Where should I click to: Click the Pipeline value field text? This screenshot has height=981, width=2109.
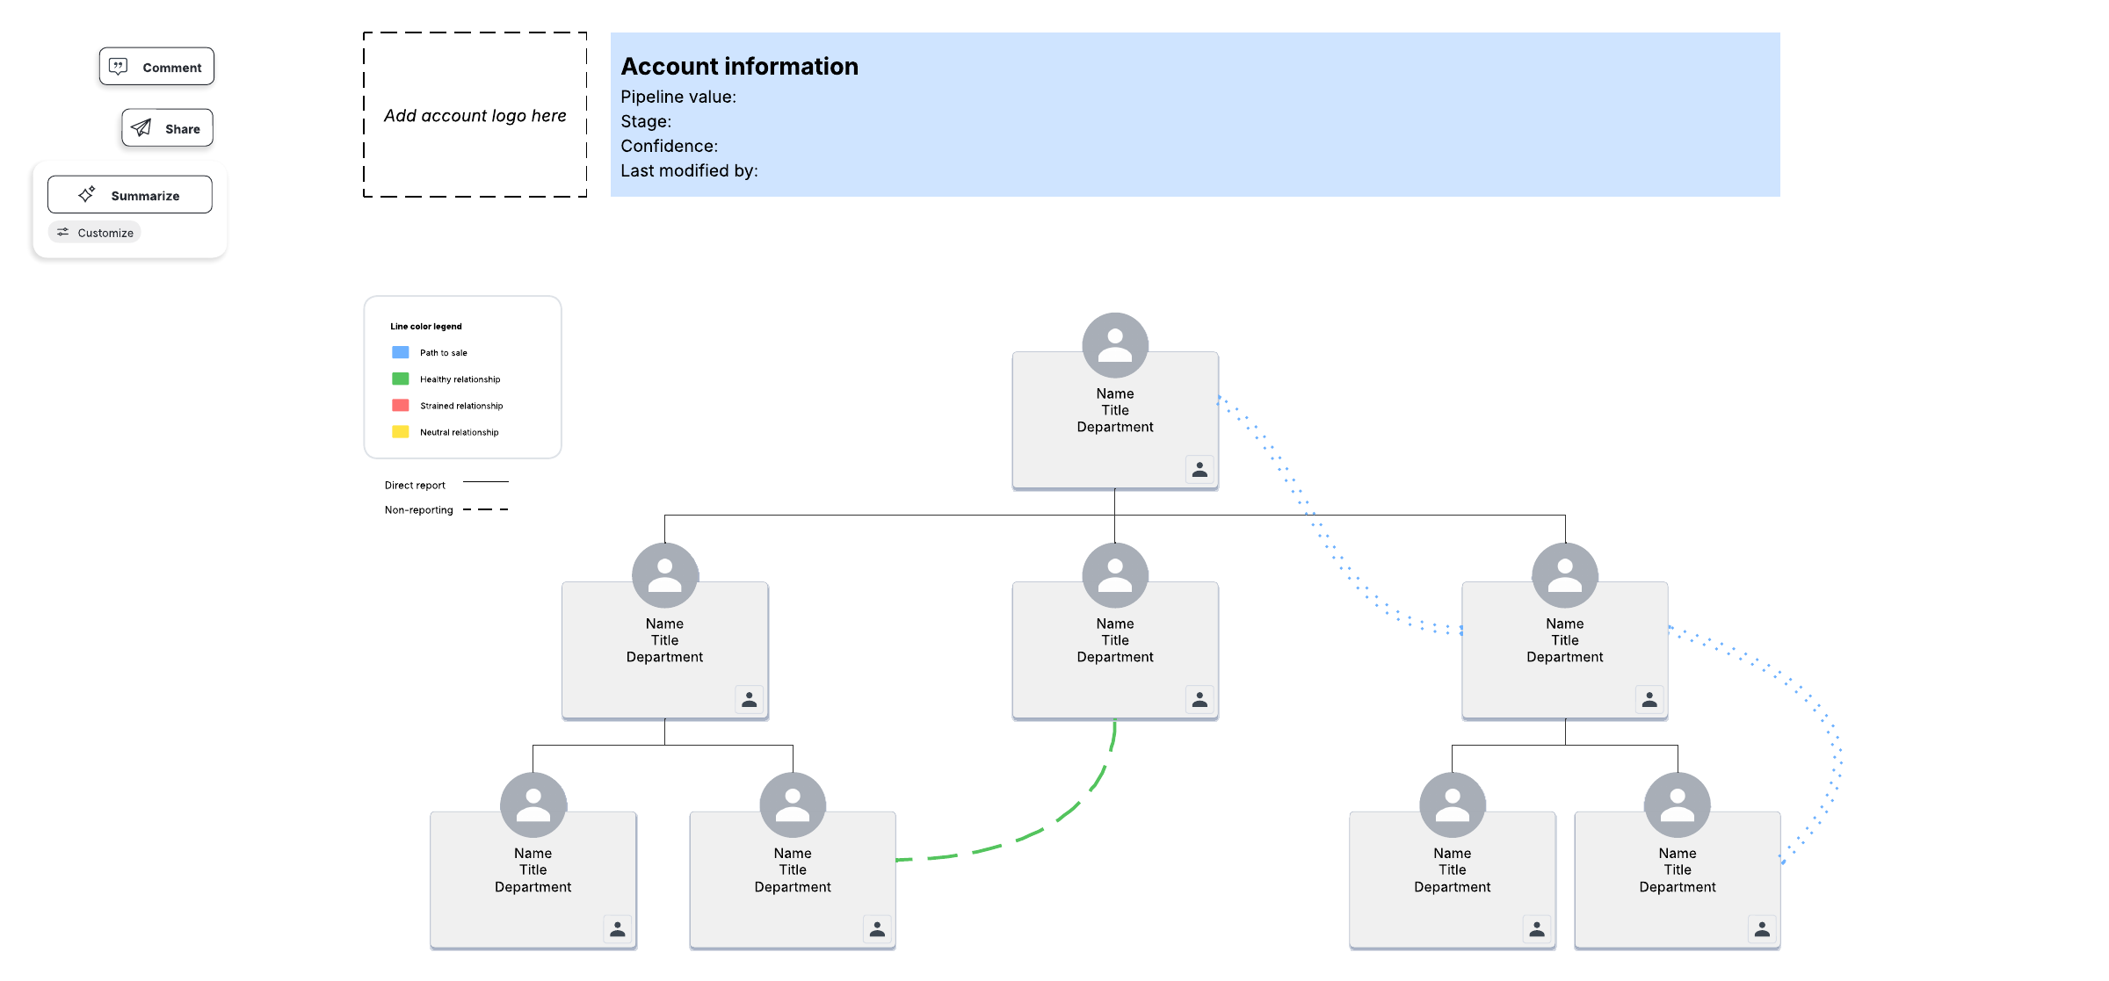point(678,97)
